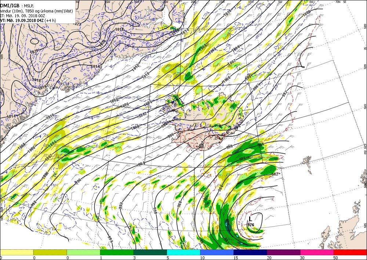Click the 'DMI/IGB : MSLP,' title line
Viewport: 367px width, 260px height.
17,6
